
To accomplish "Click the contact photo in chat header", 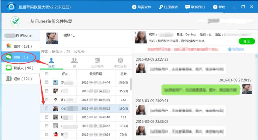I will pos(141,37).
